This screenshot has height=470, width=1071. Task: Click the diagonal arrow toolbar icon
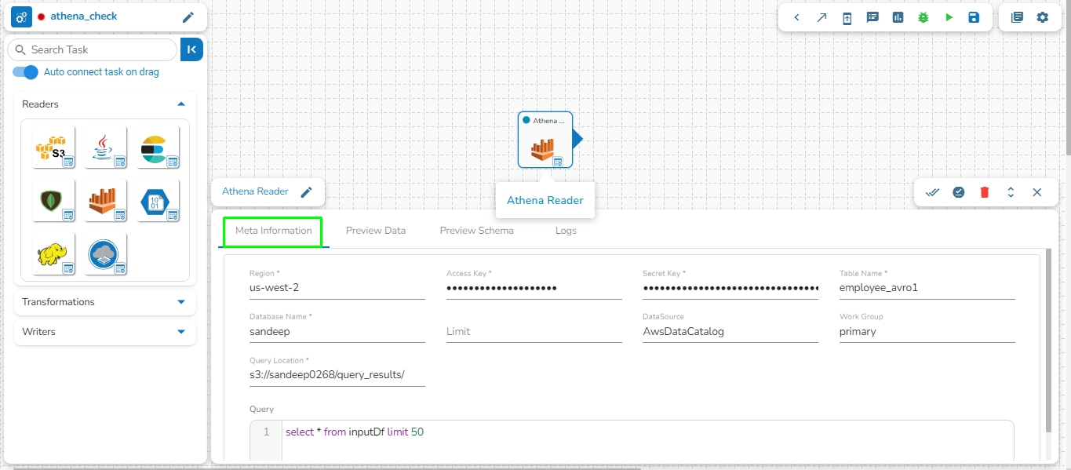click(x=821, y=17)
